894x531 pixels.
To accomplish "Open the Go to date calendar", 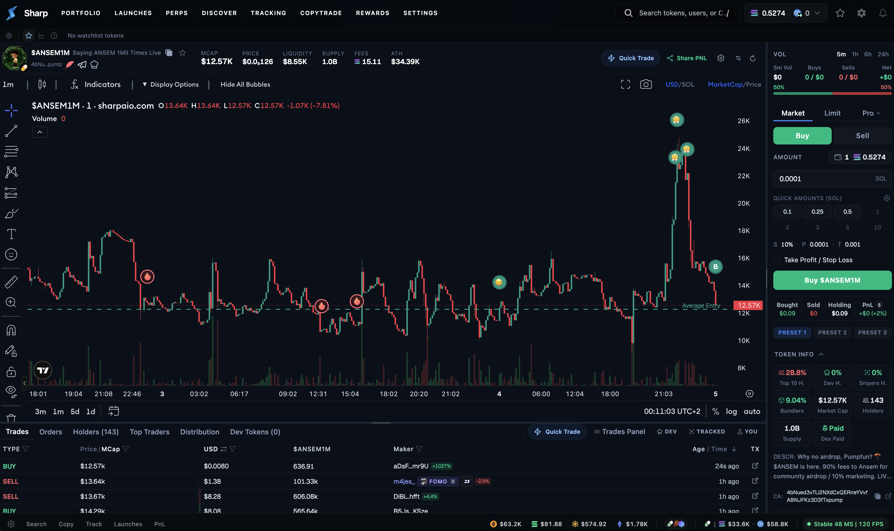I will 113,411.
